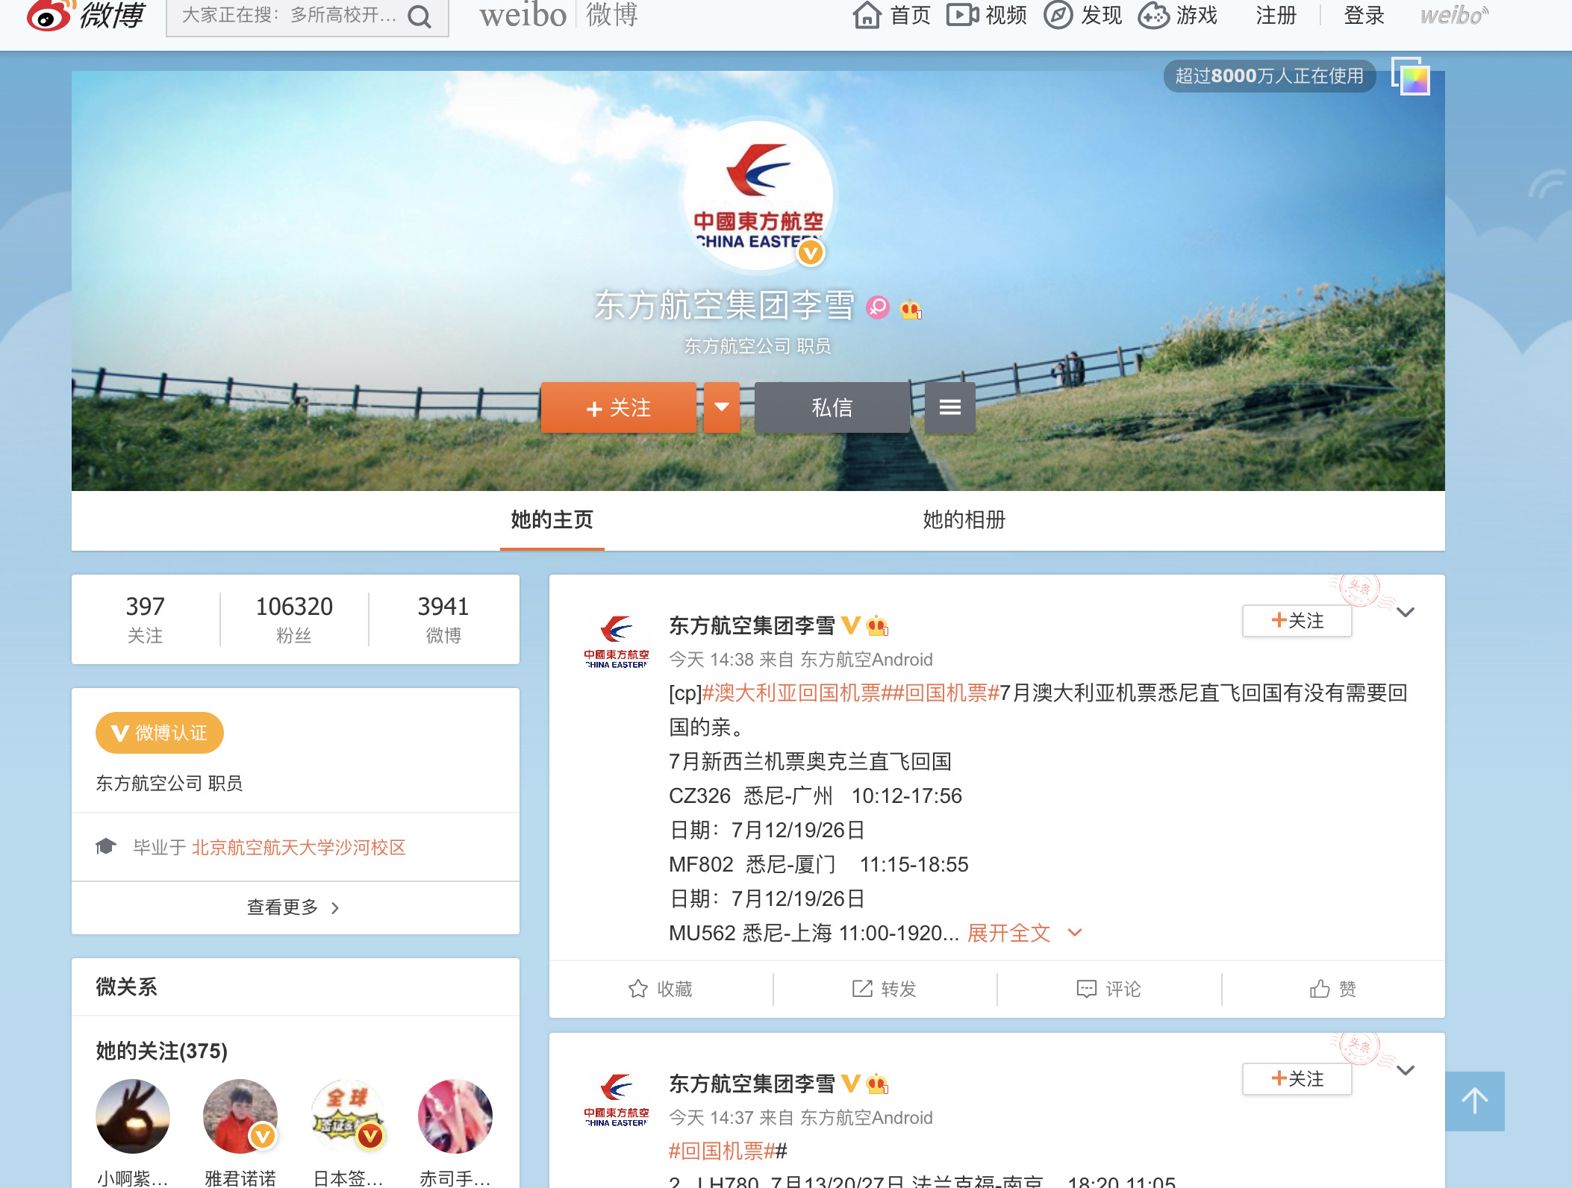Open the dropdown arrow beside the orange 关注 button

721,407
